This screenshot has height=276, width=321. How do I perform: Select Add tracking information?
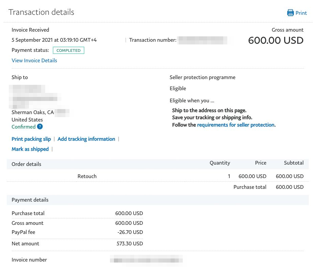86,139
